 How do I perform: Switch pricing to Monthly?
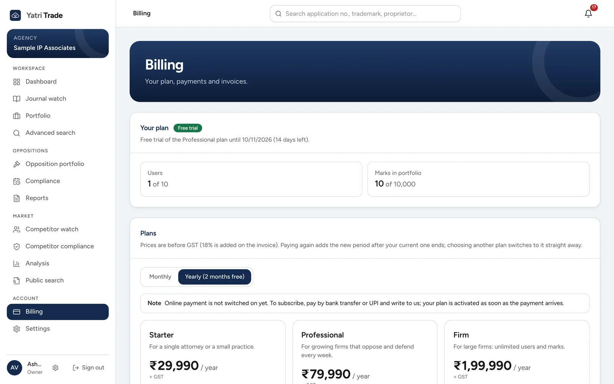(160, 277)
